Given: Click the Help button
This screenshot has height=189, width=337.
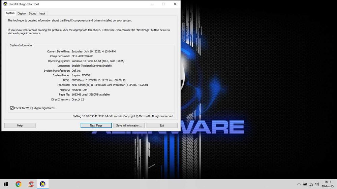Looking at the screenshot, I should [20, 125].
